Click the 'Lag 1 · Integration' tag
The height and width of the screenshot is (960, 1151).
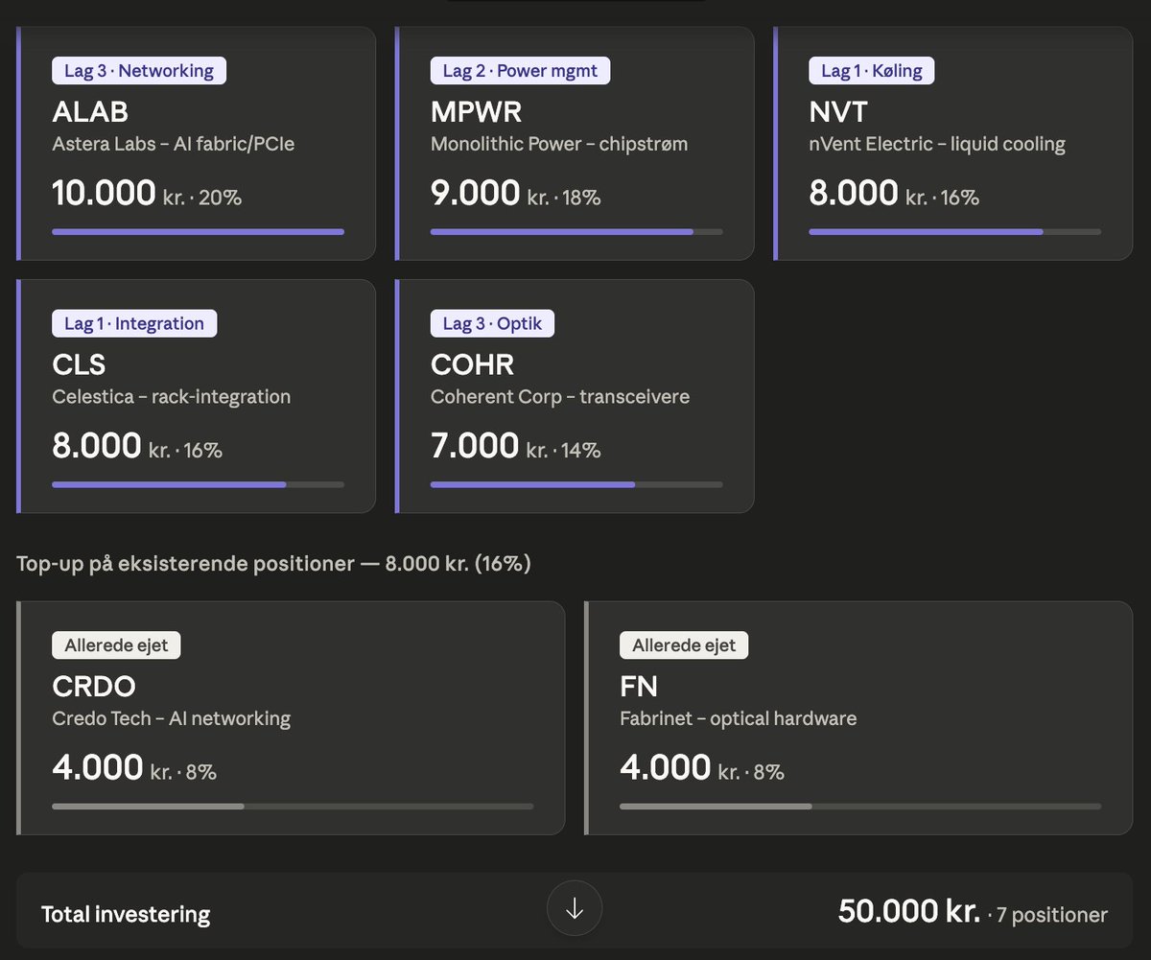[x=134, y=323]
